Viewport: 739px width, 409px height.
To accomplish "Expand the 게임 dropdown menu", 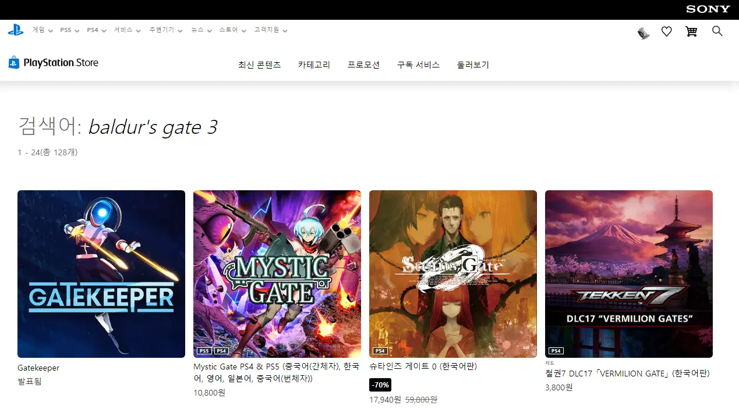I will [x=39, y=30].
